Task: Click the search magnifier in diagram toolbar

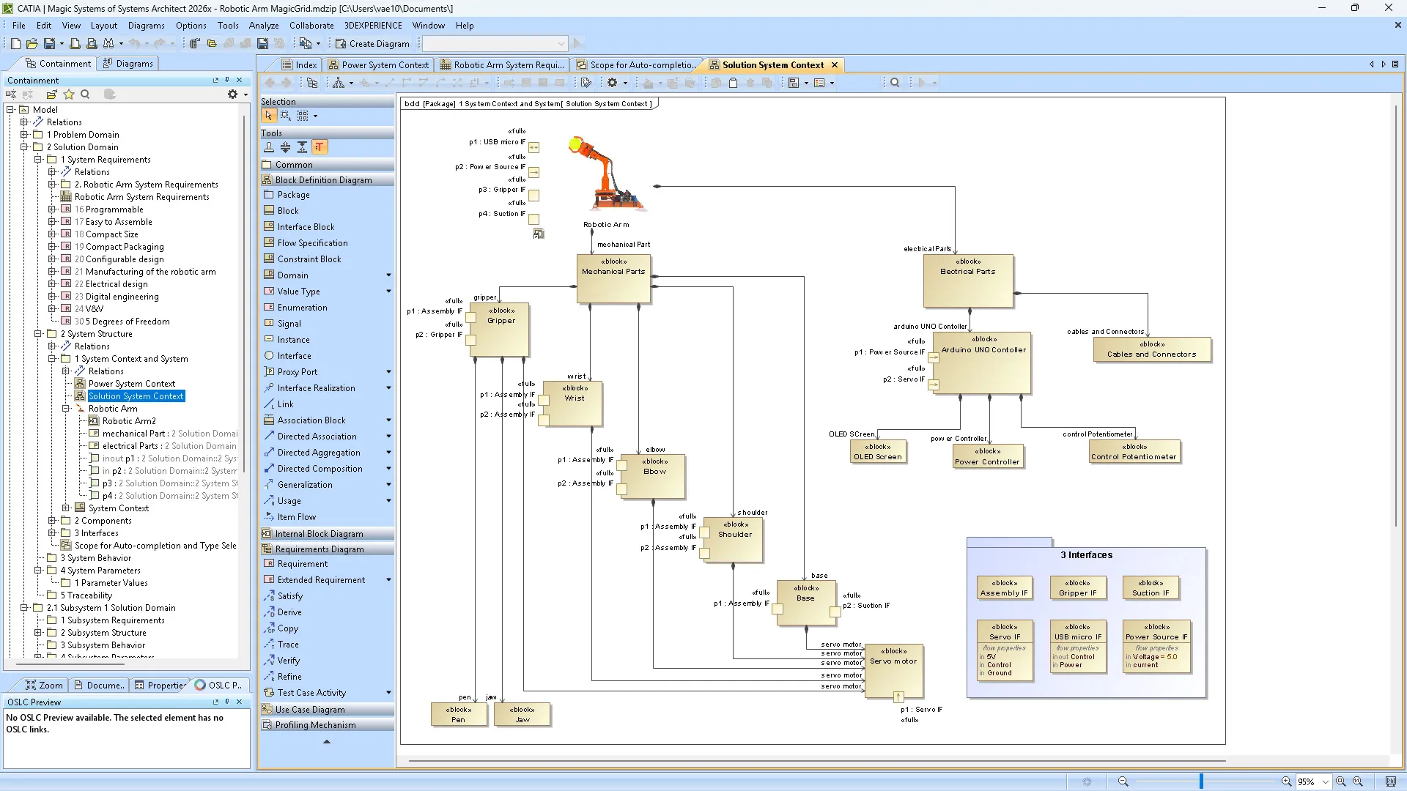Action: click(x=895, y=83)
